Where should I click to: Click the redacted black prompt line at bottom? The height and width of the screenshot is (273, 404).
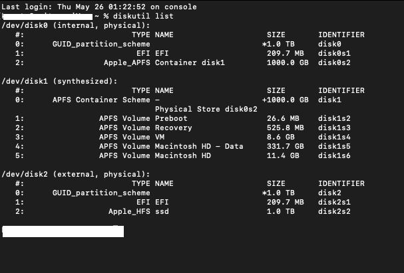63,231
